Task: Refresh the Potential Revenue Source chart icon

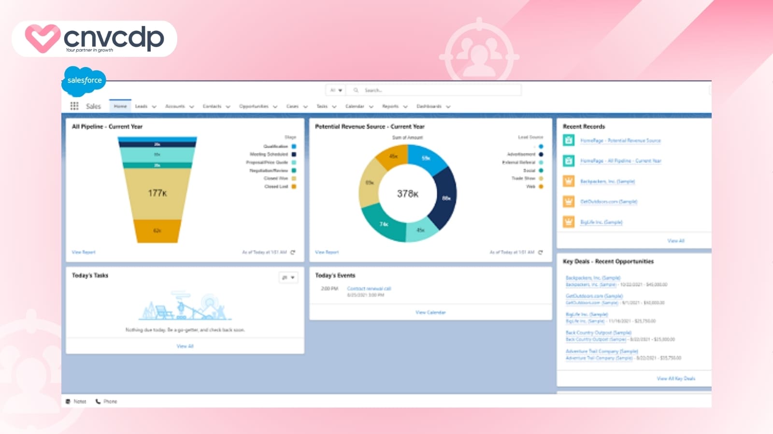Action: (x=540, y=252)
